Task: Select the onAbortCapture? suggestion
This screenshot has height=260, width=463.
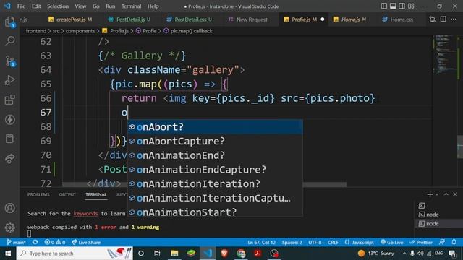Action: coord(215,142)
